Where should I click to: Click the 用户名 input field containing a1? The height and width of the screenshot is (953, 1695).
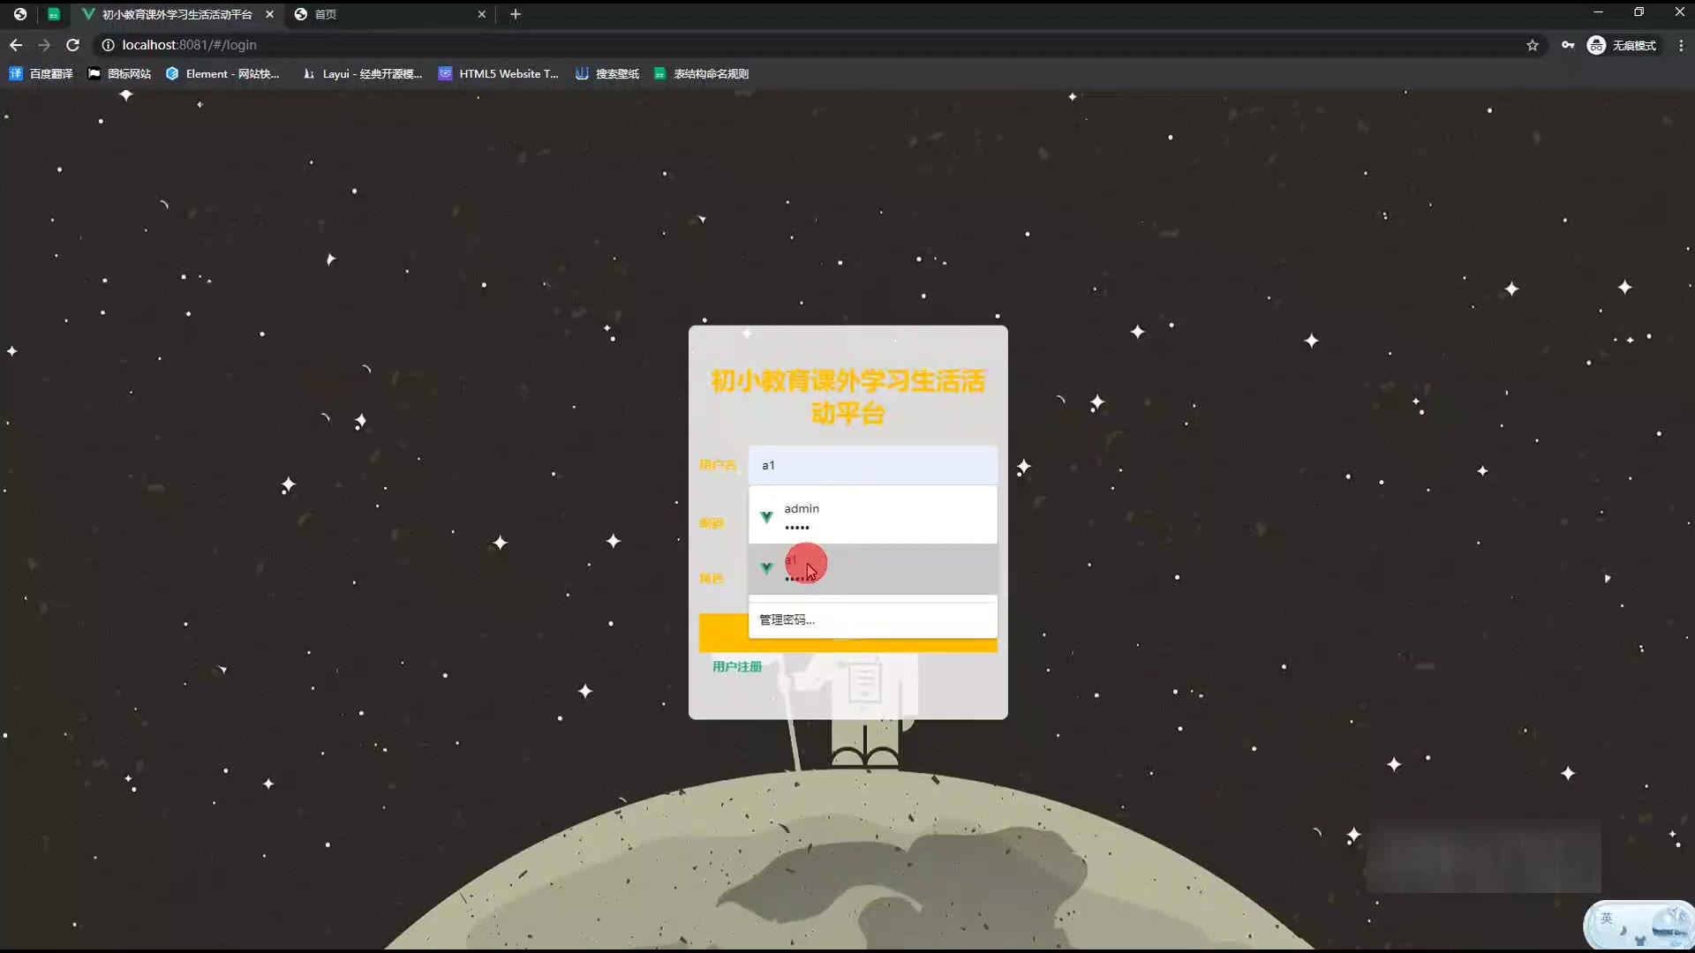(x=873, y=465)
